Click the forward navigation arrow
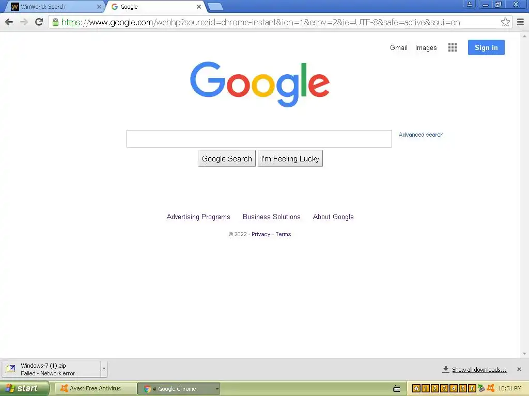 pyautogui.click(x=24, y=22)
